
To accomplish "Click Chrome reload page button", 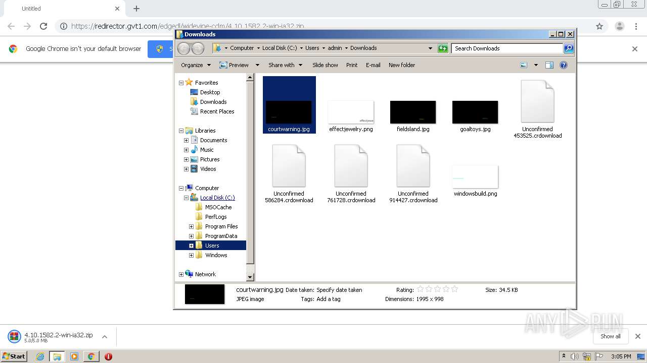I will 43,26.
